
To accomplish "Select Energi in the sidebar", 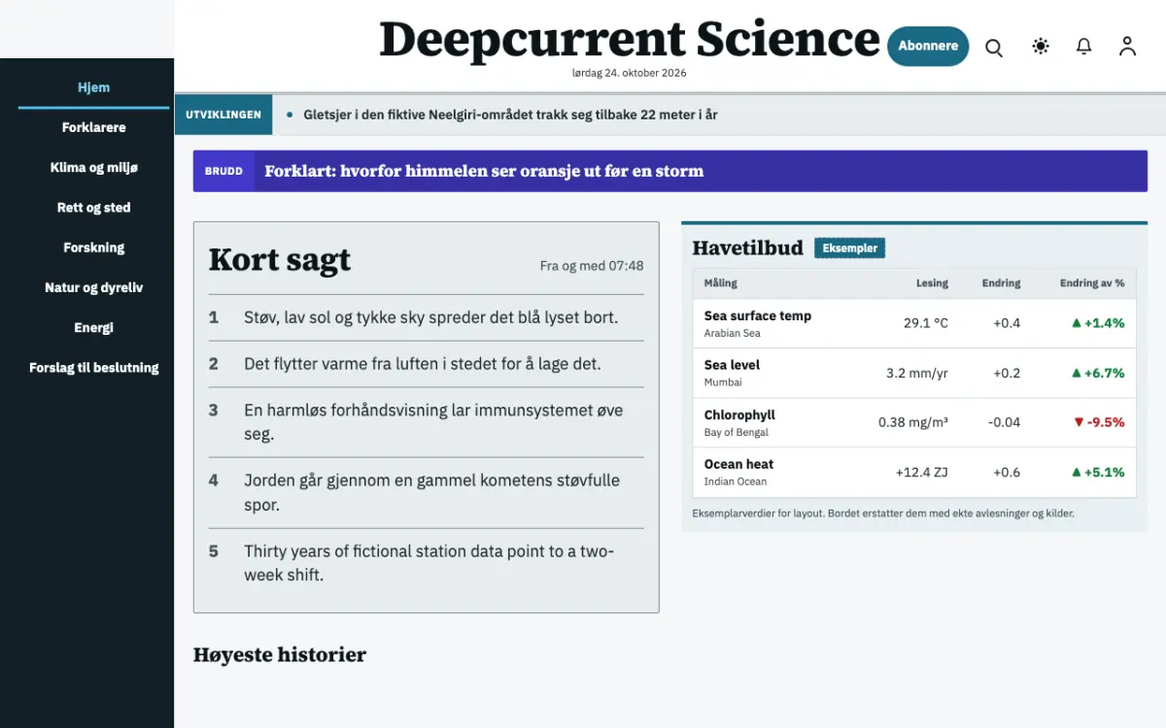I will (x=94, y=327).
